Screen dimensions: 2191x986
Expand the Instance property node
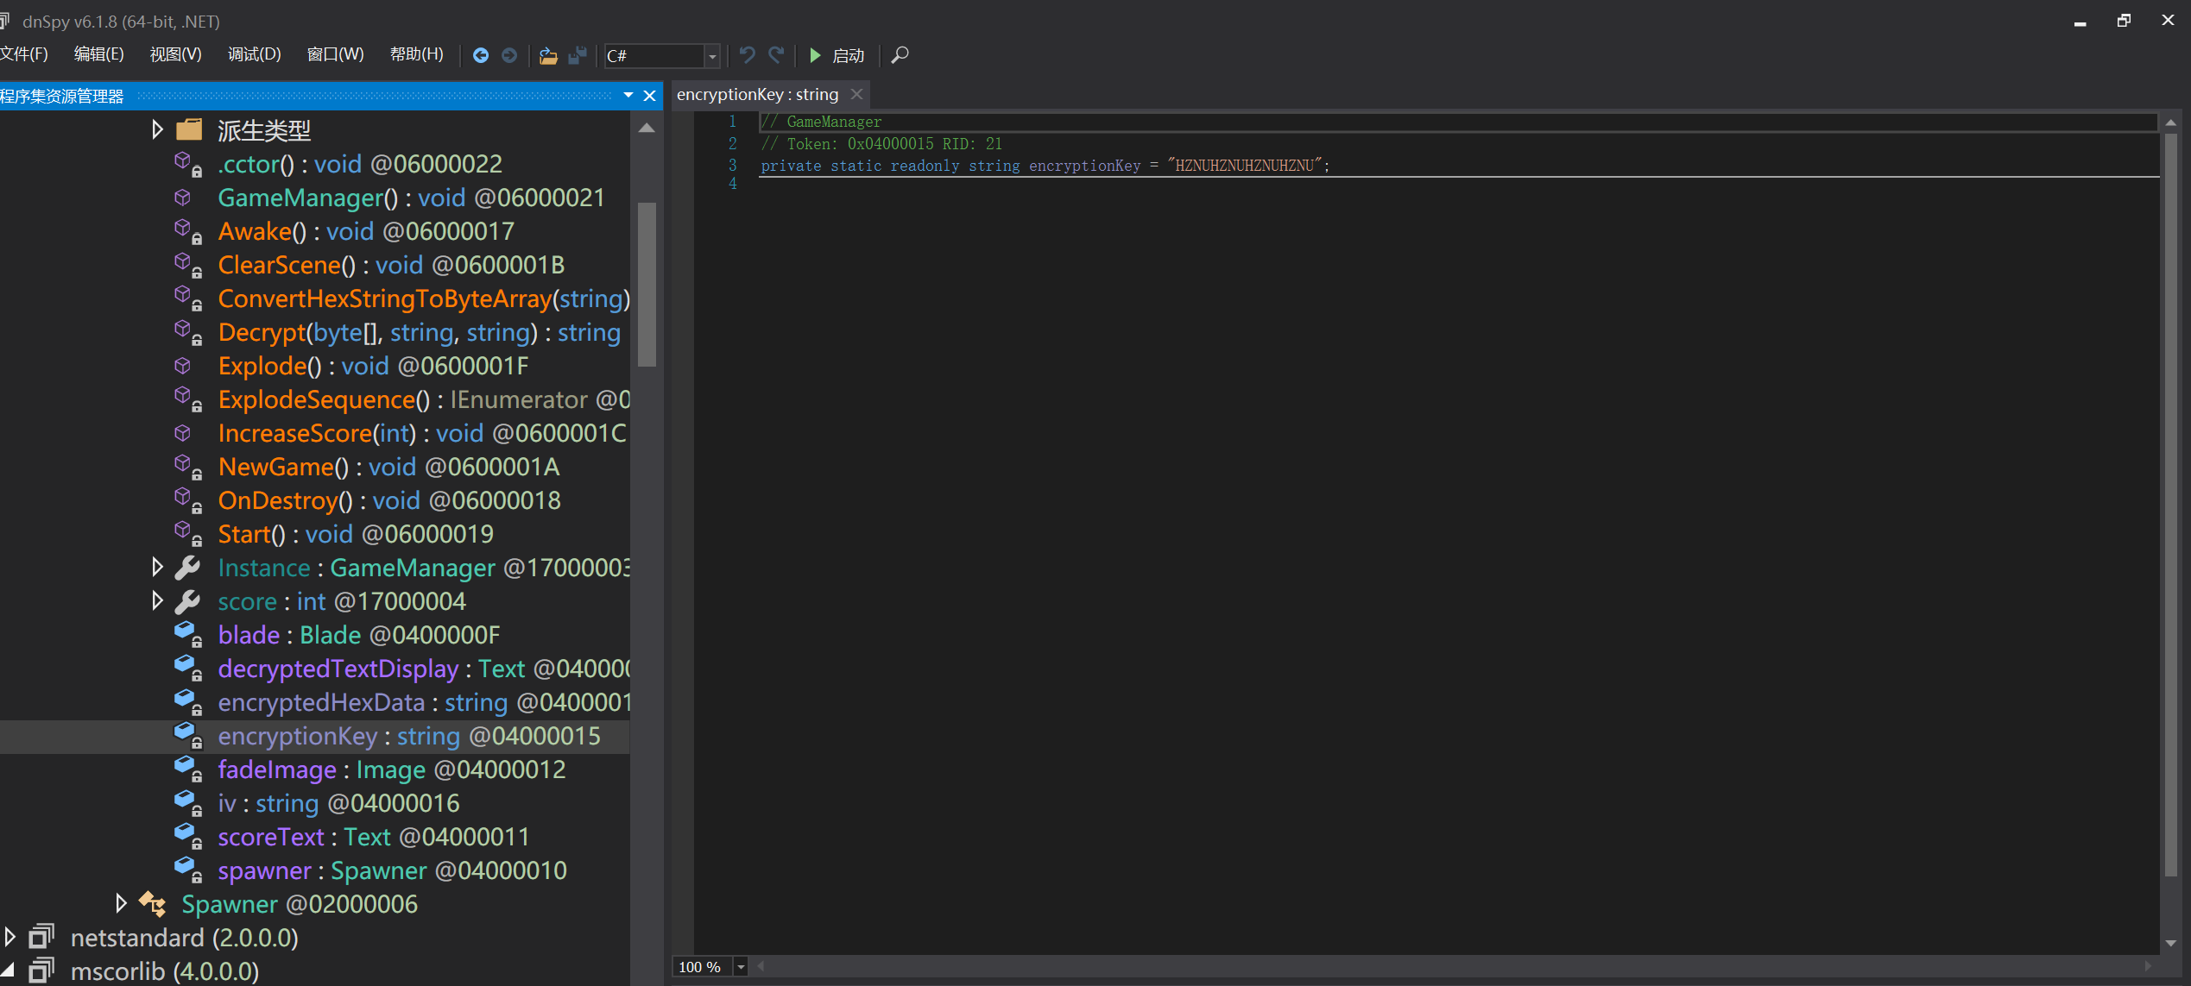click(x=157, y=567)
